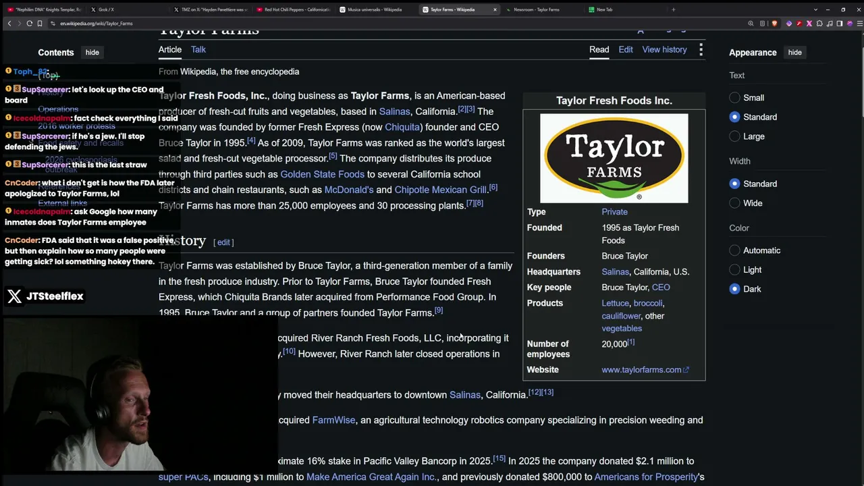
Task: Open Americans for Prosperity link
Action: pos(646,477)
